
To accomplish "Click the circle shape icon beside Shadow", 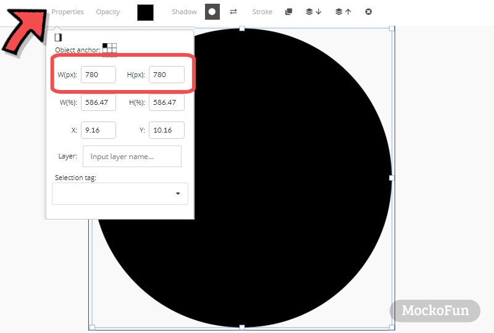I will click(x=212, y=12).
